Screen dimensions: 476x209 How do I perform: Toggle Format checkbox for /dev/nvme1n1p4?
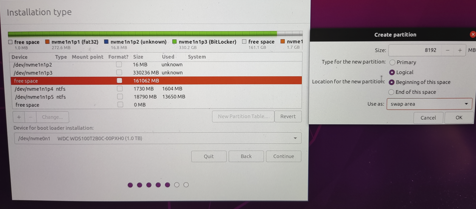[120, 89]
